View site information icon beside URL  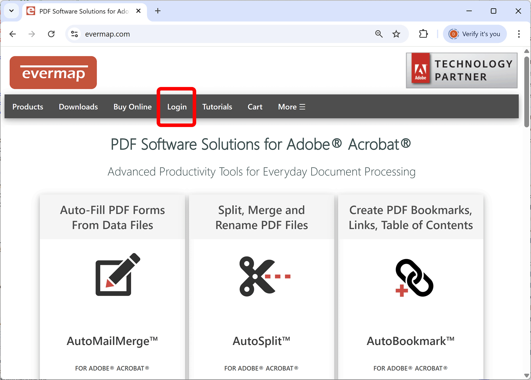[x=75, y=34]
